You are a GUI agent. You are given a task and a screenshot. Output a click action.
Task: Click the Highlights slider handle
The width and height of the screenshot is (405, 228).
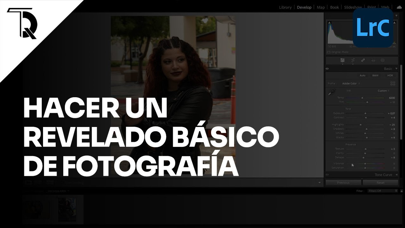(360, 125)
